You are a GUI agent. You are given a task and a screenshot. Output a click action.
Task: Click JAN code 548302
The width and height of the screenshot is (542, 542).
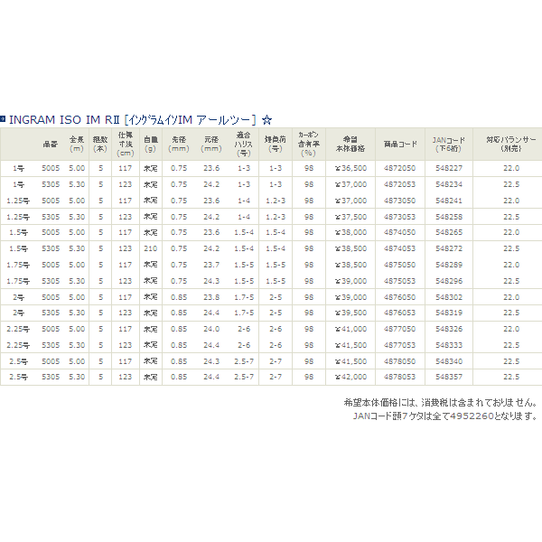point(449,297)
